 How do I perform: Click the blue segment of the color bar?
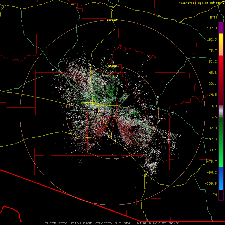coord(221,178)
